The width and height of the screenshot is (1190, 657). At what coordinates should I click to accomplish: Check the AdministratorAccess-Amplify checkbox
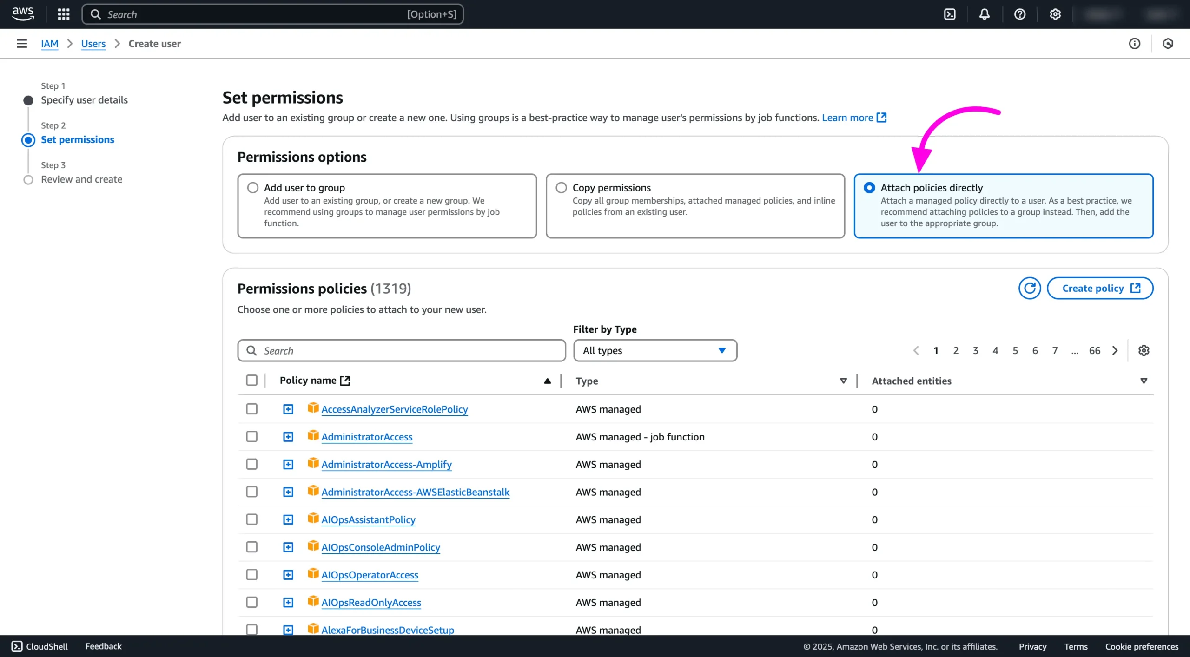(x=252, y=464)
